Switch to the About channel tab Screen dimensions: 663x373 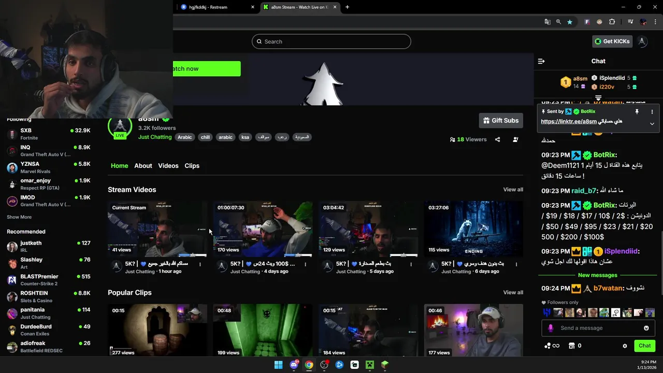tap(143, 166)
